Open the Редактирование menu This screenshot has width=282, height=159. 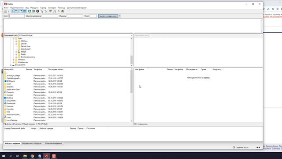[x=17, y=8]
